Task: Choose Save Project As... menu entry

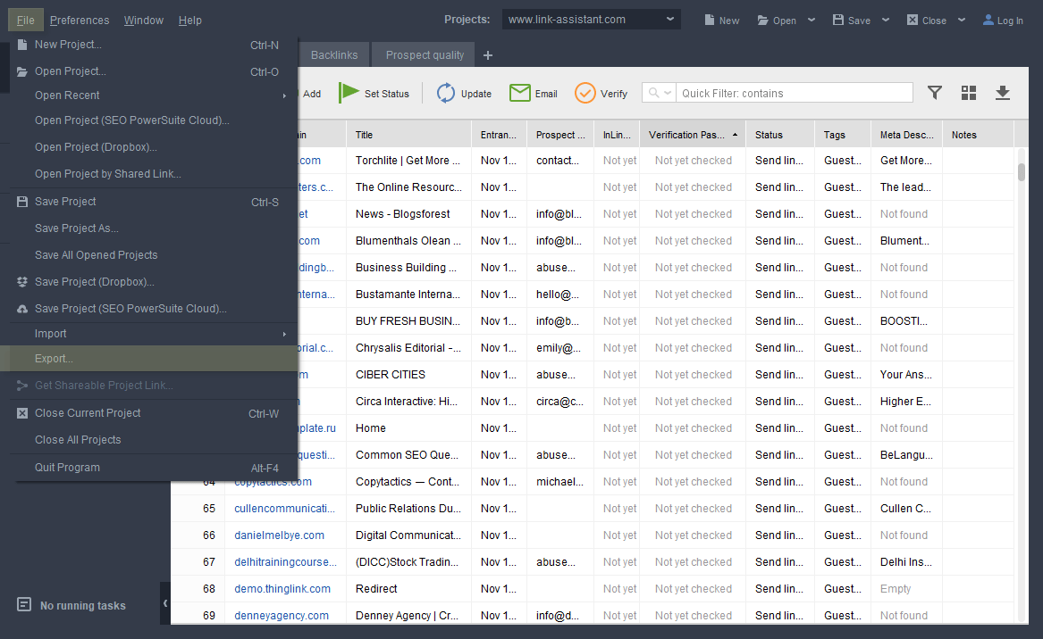Action: [77, 228]
